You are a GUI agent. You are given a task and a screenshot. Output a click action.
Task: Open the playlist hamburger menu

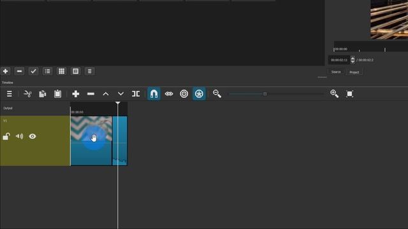(x=89, y=71)
